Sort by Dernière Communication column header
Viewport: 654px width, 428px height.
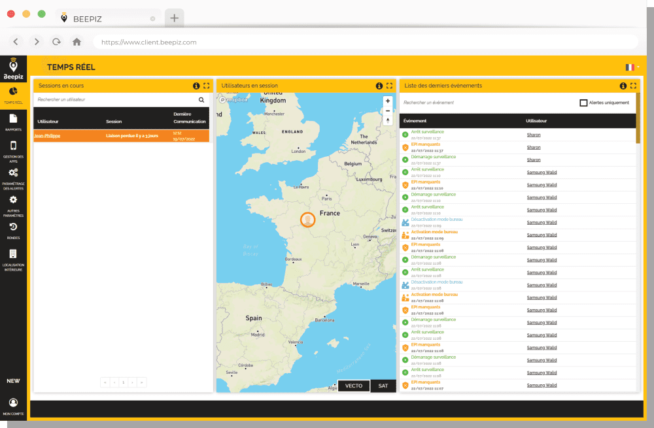(x=190, y=118)
